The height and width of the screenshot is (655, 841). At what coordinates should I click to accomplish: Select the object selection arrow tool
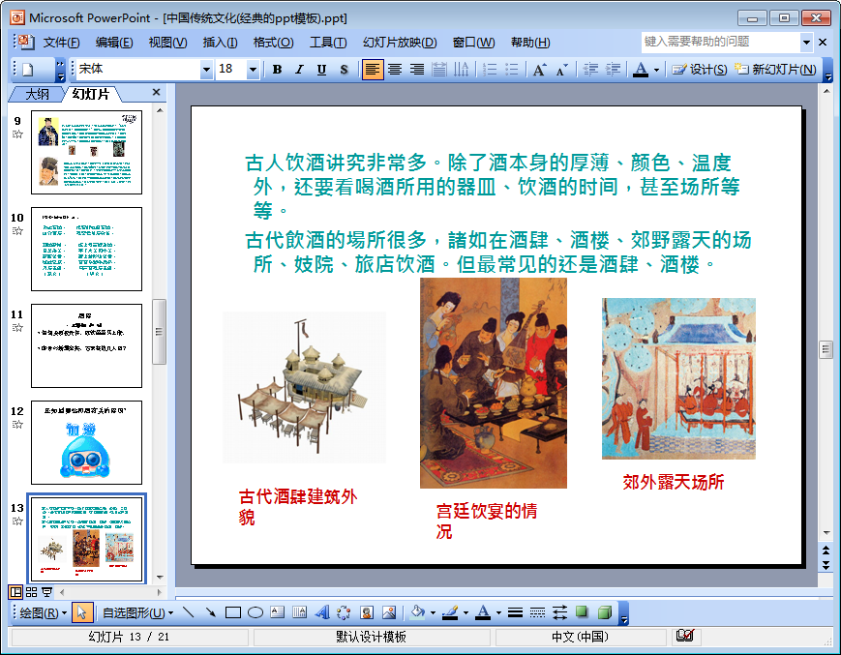(x=82, y=612)
